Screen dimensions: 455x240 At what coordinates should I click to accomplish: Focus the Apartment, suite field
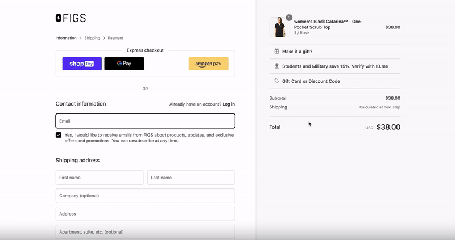click(145, 232)
